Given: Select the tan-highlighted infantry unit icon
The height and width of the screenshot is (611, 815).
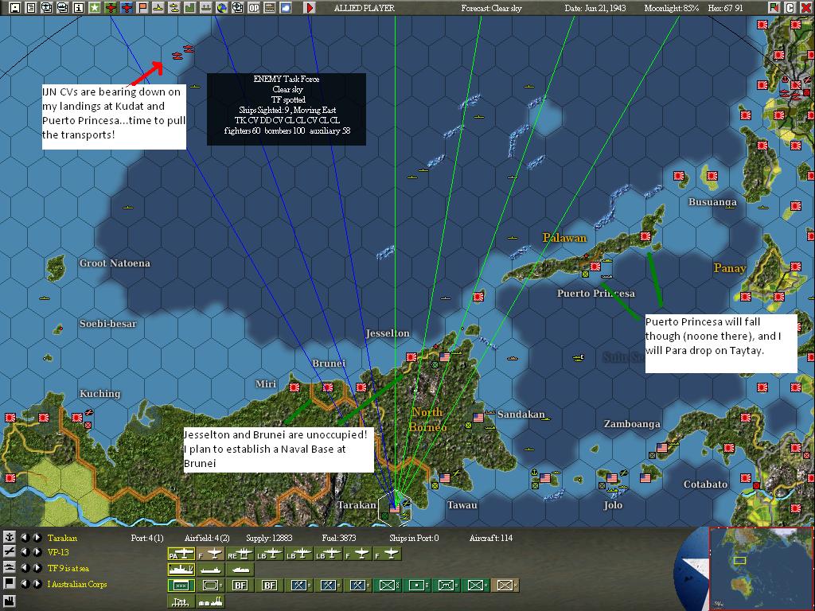Looking at the screenshot, I should click(505, 586).
